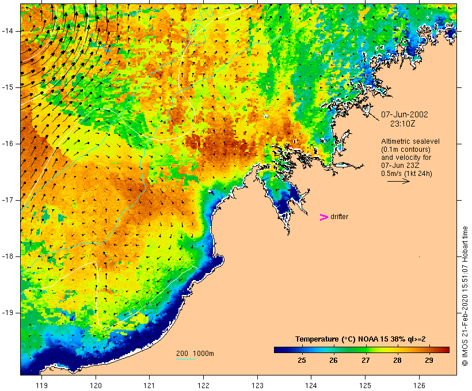Click the dark blue end of temperature colorbar

pyautogui.click(x=279, y=350)
